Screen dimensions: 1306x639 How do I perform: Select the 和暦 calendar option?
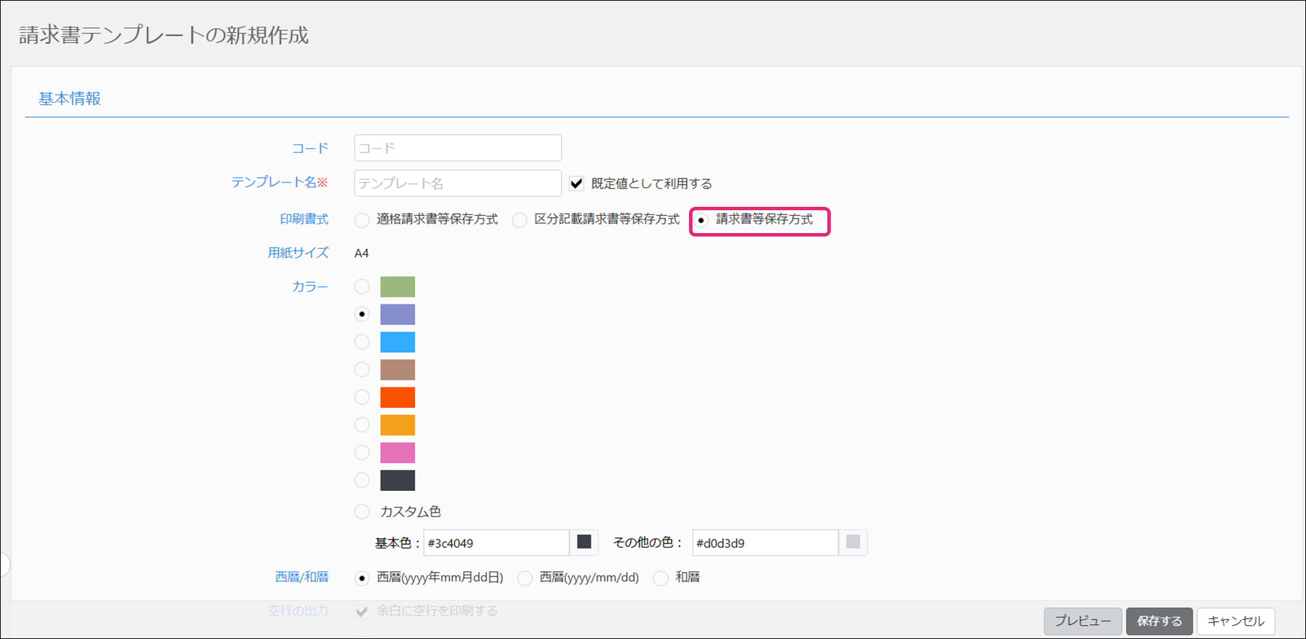[x=661, y=577]
